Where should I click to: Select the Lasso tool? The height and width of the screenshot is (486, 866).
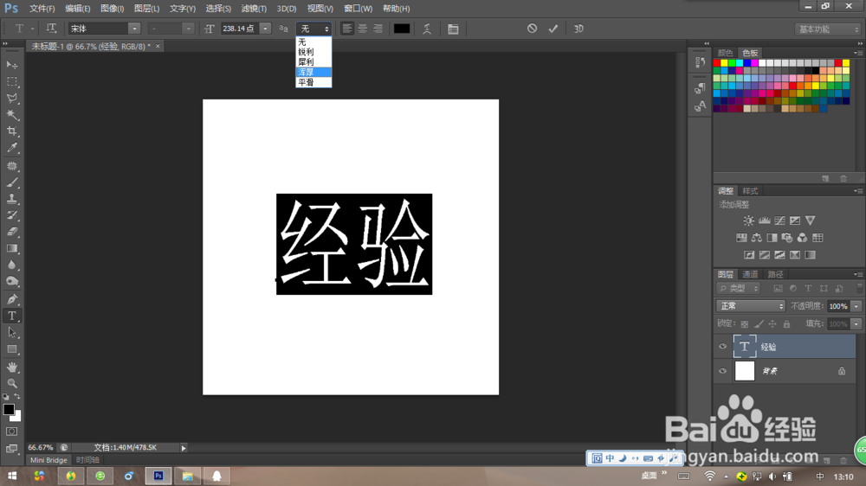11,99
